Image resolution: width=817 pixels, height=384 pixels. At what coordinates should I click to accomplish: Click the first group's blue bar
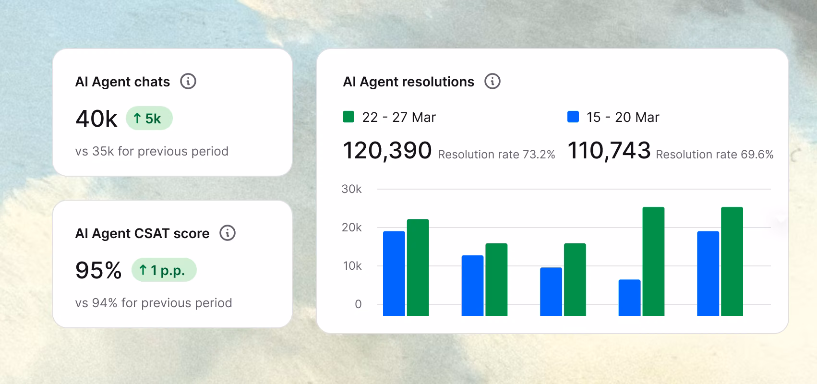(x=394, y=274)
